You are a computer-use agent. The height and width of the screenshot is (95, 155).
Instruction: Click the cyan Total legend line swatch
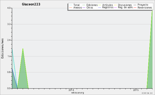click(71, 5)
